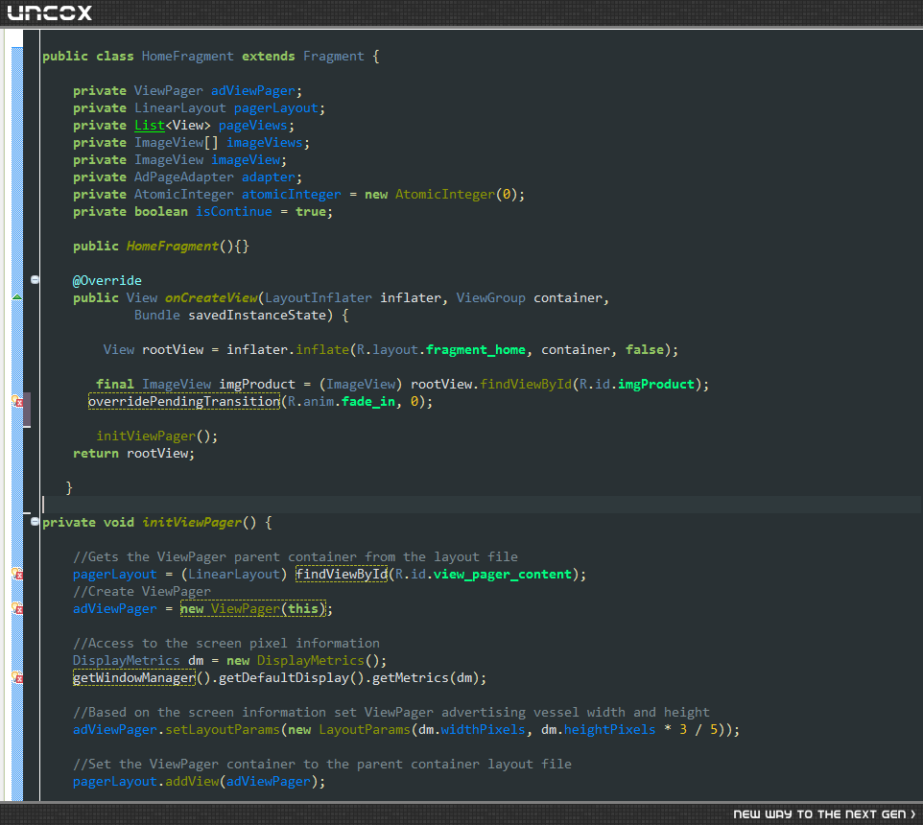Image resolution: width=923 pixels, height=825 pixels.
Task: Click the DisplayMetrics dm declaration
Action: (229, 660)
